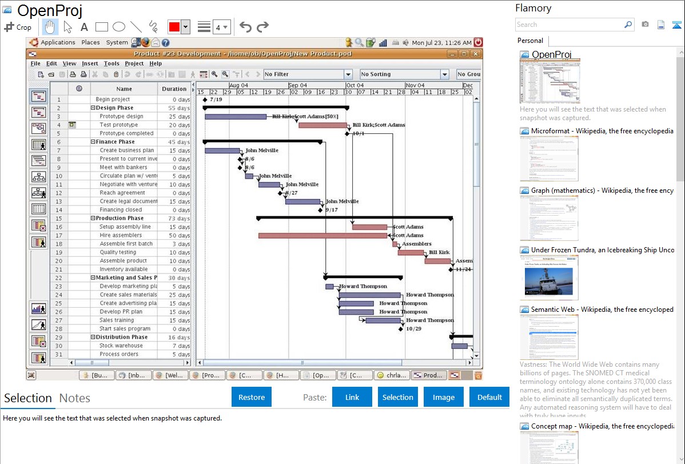Activate the hand pan tool
The height and width of the screenshot is (464, 685).
point(50,27)
